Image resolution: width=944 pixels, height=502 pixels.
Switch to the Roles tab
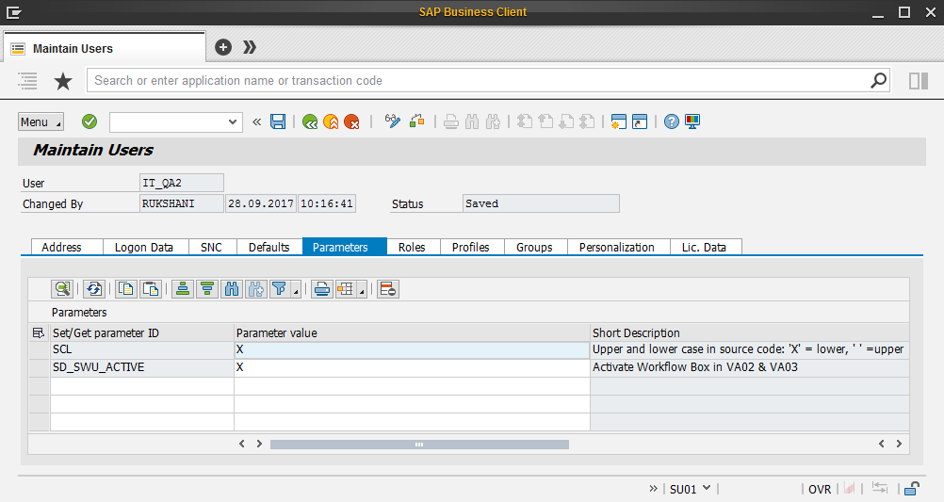tap(412, 247)
